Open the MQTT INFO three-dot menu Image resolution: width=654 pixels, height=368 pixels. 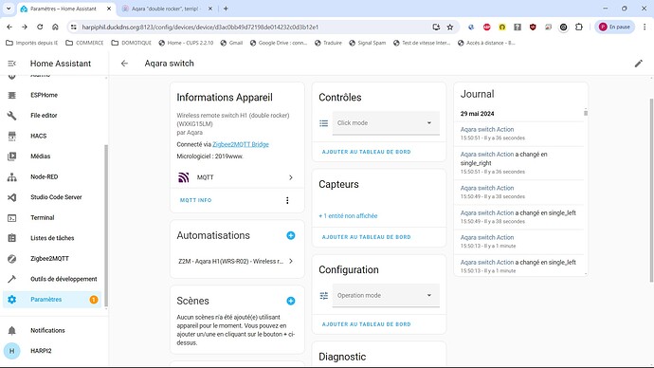[287, 201]
